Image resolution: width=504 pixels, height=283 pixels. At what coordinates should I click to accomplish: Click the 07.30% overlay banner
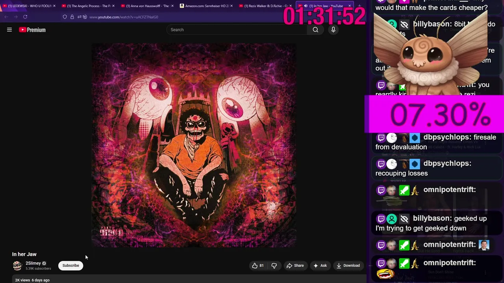pyautogui.click(x=434, y=114)
